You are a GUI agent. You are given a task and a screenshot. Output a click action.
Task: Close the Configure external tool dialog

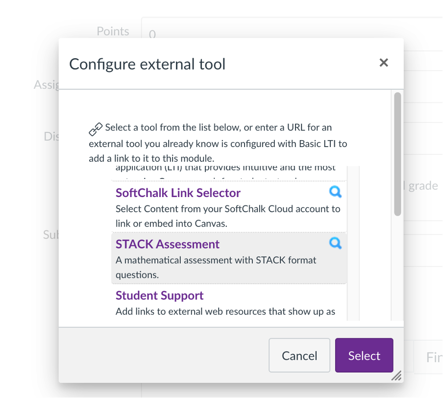coord(384,62)
